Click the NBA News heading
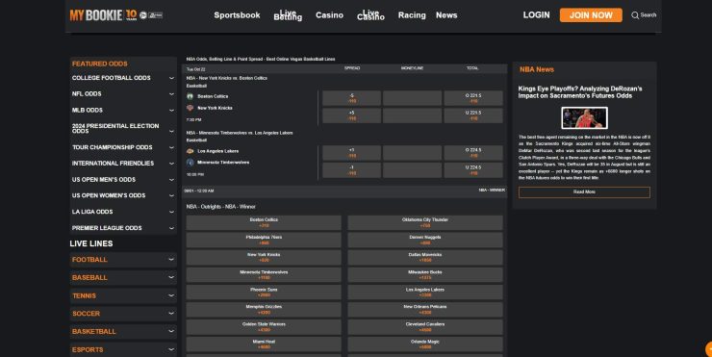The height and width of the screenshot is (357, 712). pos(537,69)
